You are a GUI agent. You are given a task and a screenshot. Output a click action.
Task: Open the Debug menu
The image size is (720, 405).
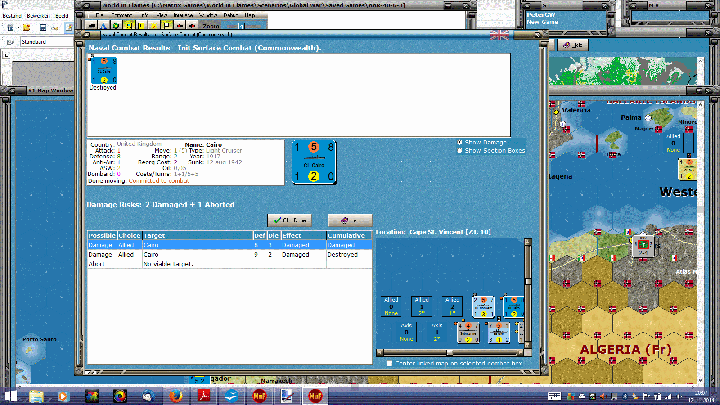[x=231, y=15]
